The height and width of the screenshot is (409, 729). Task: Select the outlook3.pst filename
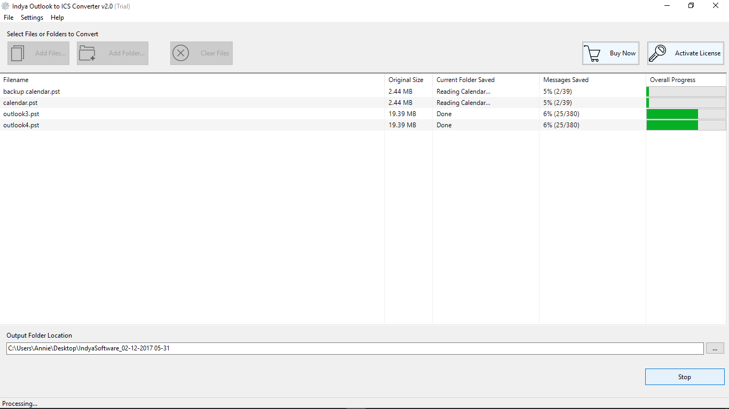click(x=21, y=114)
